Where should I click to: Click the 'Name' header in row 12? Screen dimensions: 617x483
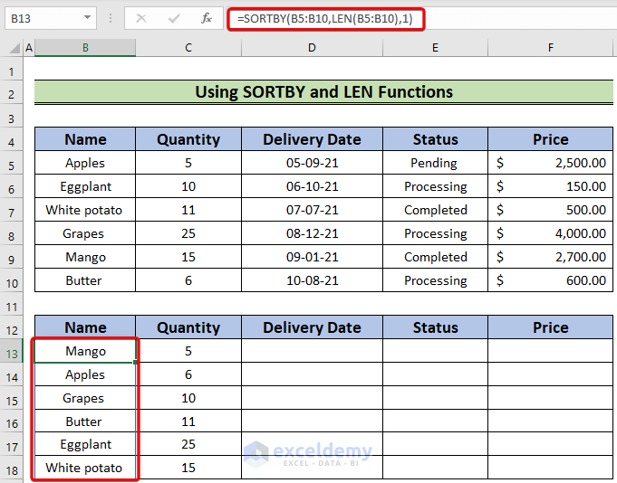point(85,327)
